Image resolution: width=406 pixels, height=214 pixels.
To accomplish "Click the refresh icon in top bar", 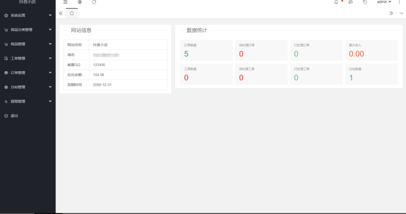I will click(94, 2).
